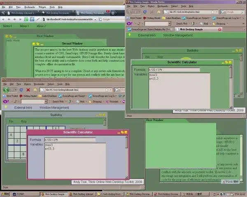Open the History menu in the Web Desktop Sample Firefox window

[151, 6]
